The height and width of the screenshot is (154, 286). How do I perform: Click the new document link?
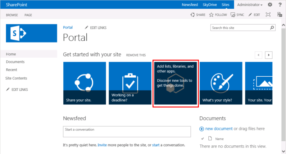click(x=219, y=129)
